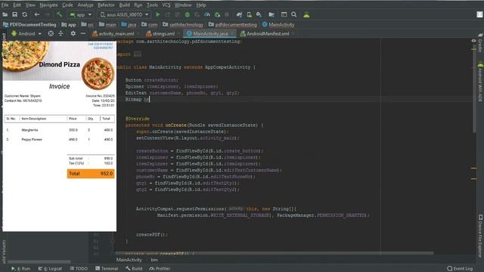The width and height of the screenshot is (484, 272).
Task: Open the bottom Build tool window
Action: point(134,269)
